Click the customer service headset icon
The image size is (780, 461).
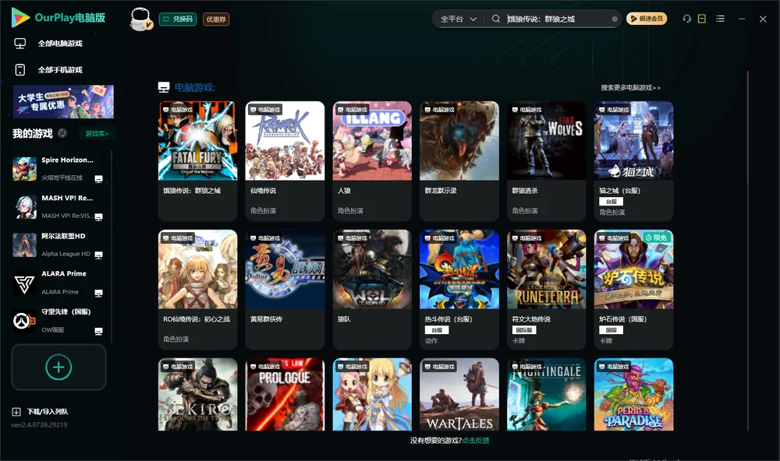[x=686, y=19]
